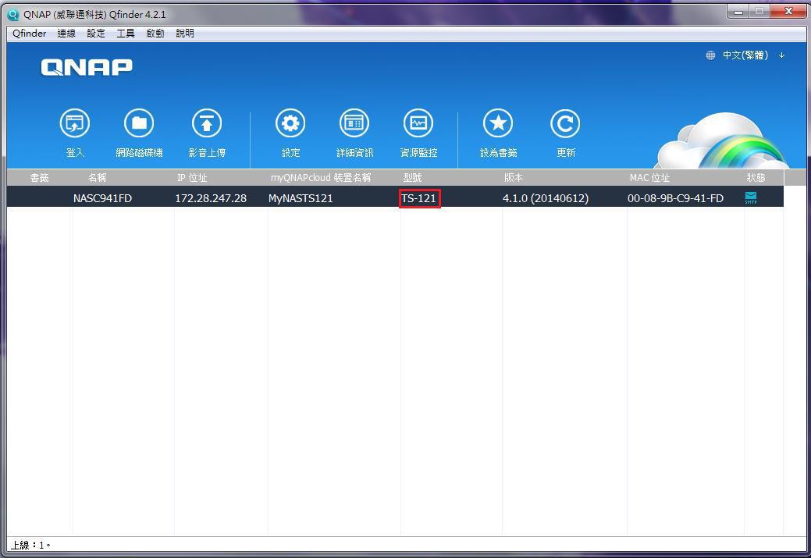This screenshot has width=811, height=558.
Task: Open the 設定 gear icon in toolbar
Action: coord(290,123)
